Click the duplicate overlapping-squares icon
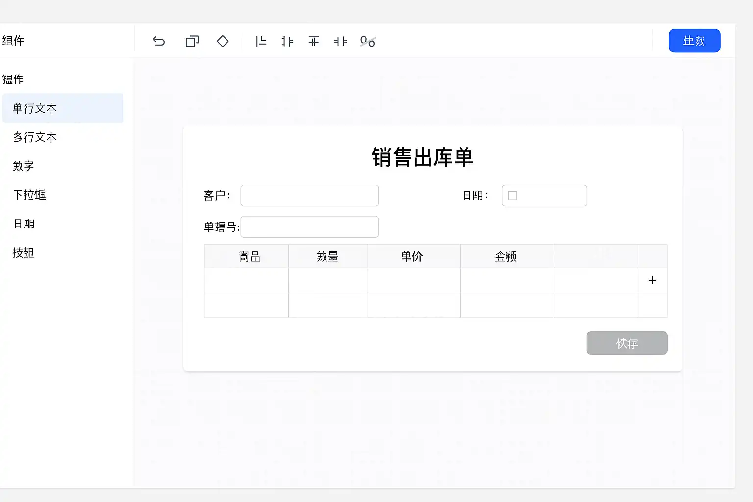The image size is (753, 502). tap(192, 41)
